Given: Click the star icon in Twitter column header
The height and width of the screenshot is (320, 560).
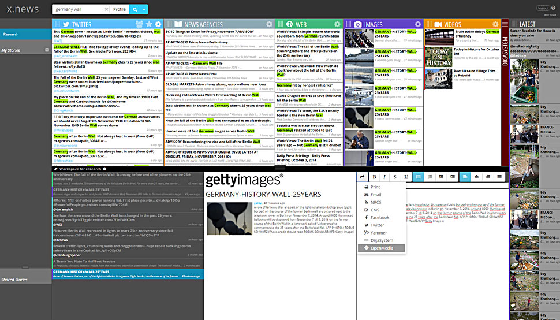Looking at the screenshot, I should pos(149,24).
